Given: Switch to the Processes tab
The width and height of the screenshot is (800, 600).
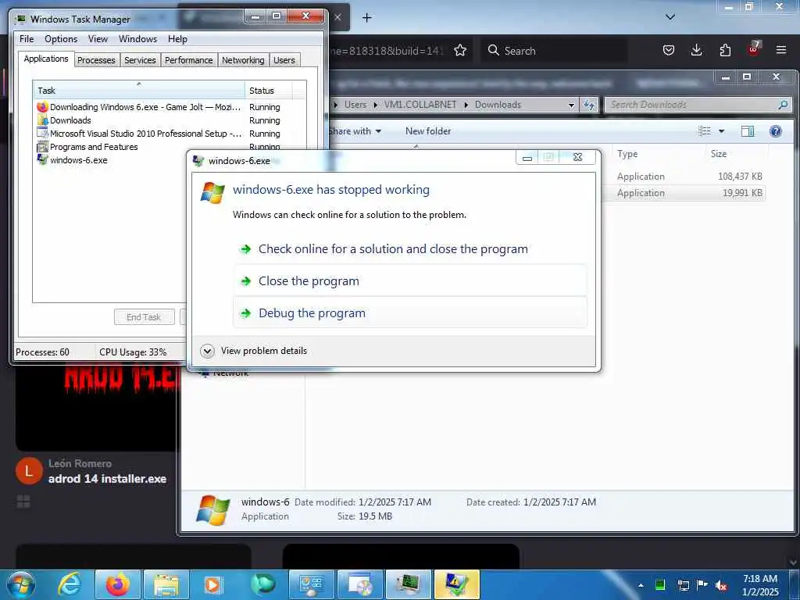Looking at the screenshot, I should click(96, 60).
